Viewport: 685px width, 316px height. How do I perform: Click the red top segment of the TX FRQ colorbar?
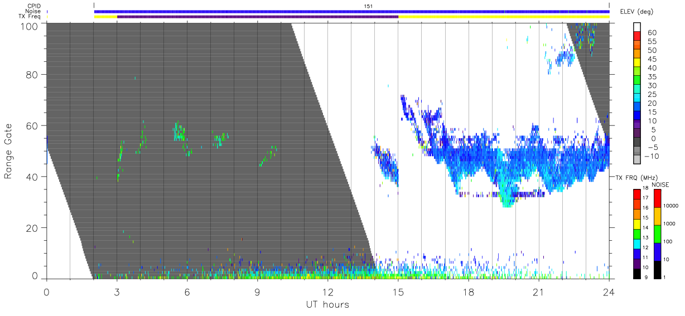[637, 193]
